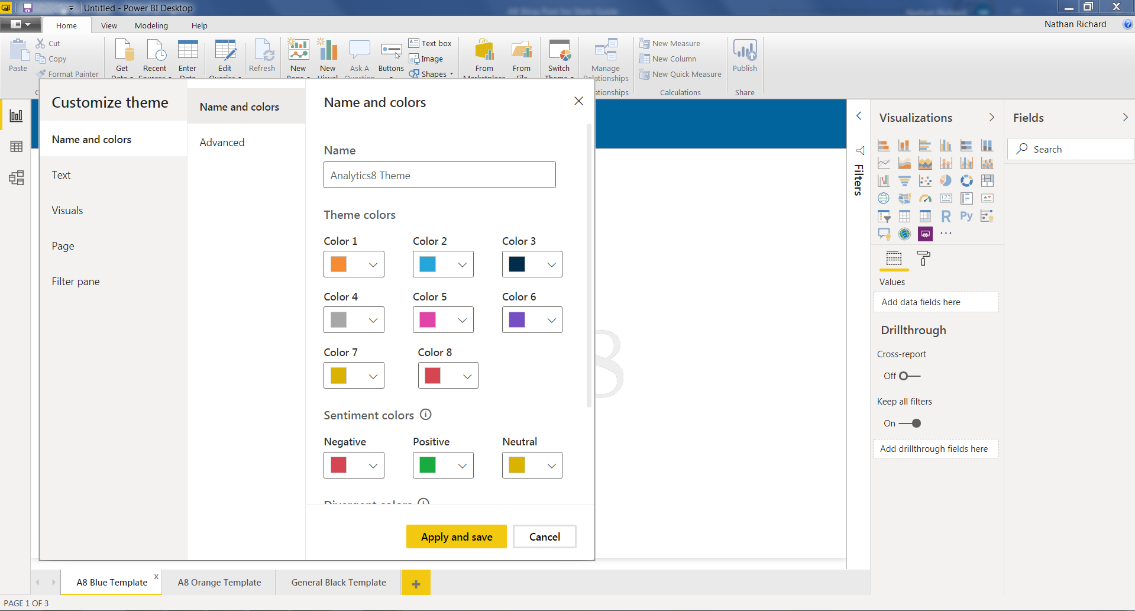
Task: Select the R script visual icon
Action: tap(946, 216)
